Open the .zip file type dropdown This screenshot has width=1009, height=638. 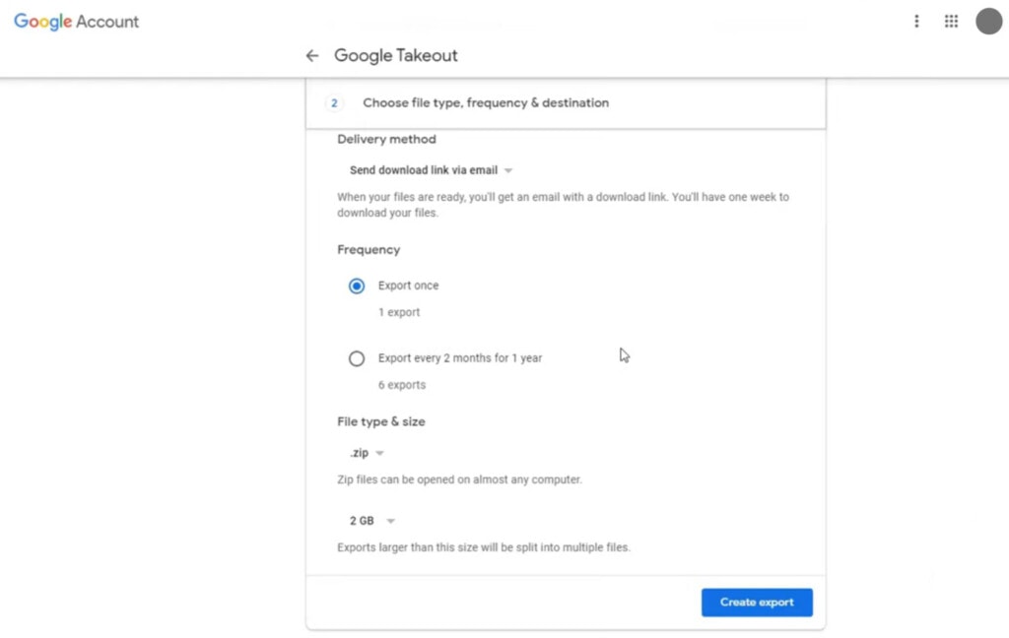[x=367, y=453]
